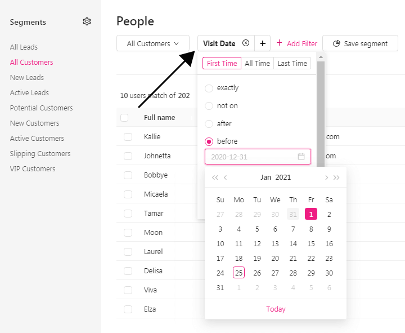
Task: Advance calendar to next month
Action: click(326, 177)
